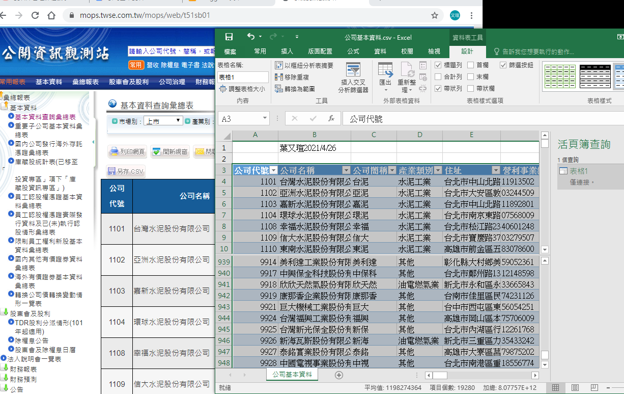
Task: Click 另存 CSV button on webpage
Action: pos(126,171)
